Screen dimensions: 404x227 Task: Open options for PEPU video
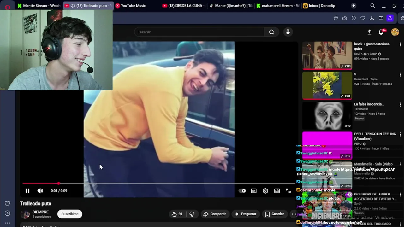pos(400,135)
